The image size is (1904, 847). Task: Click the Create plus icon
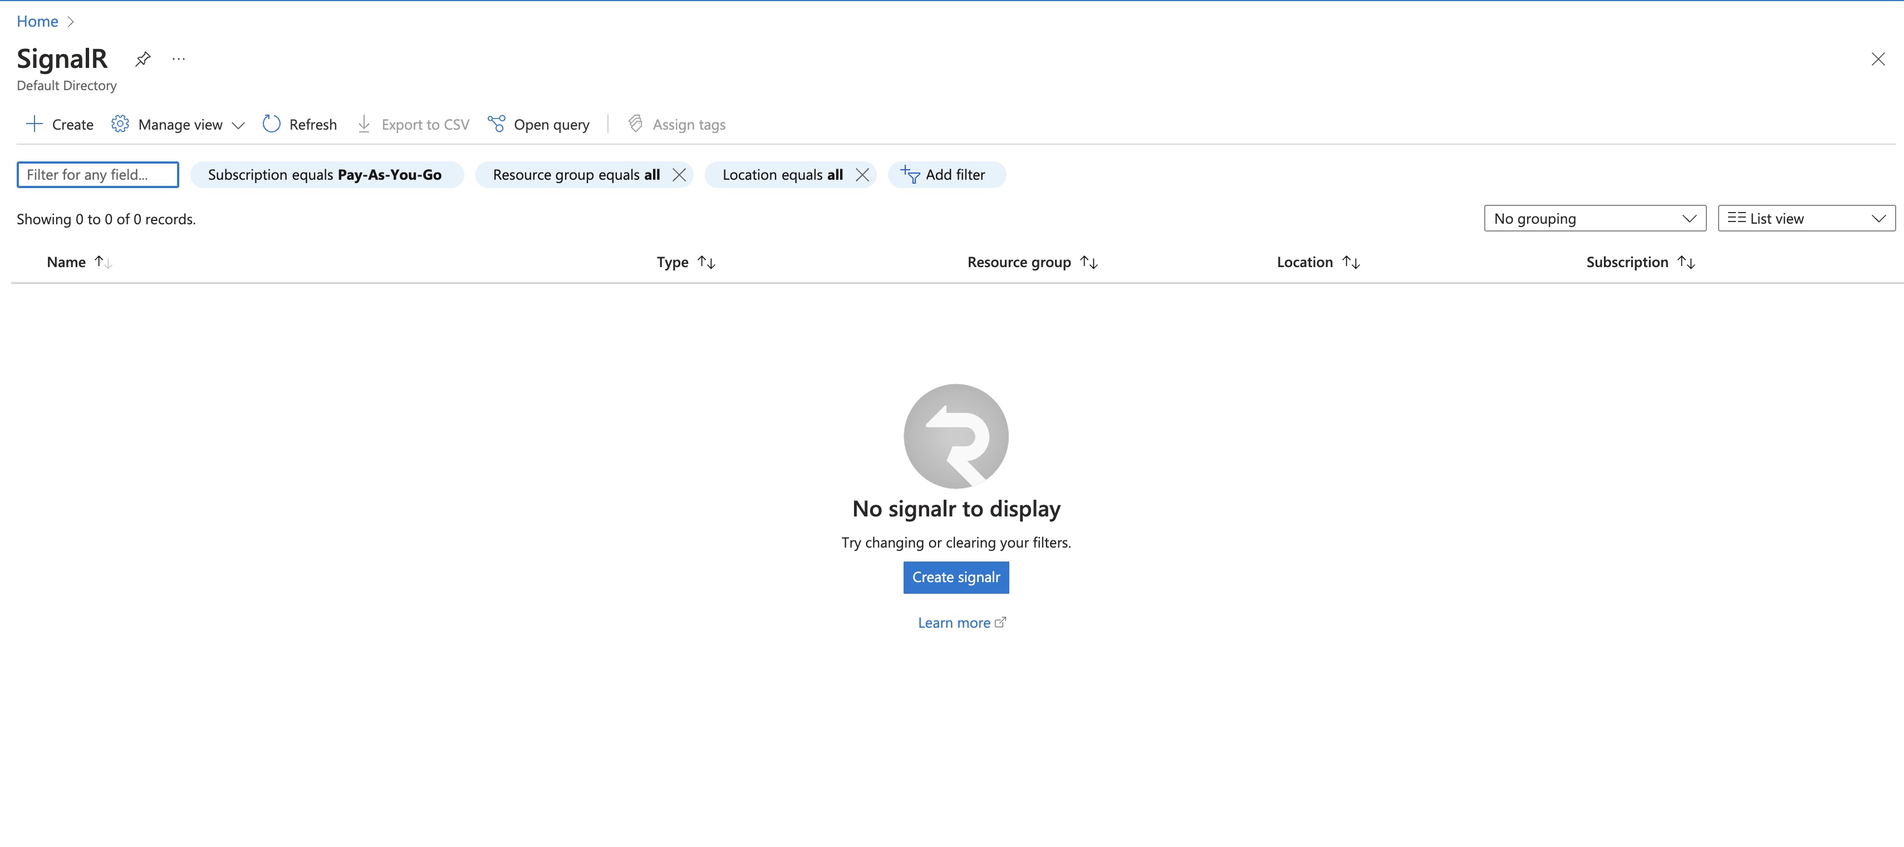(35, 124)
